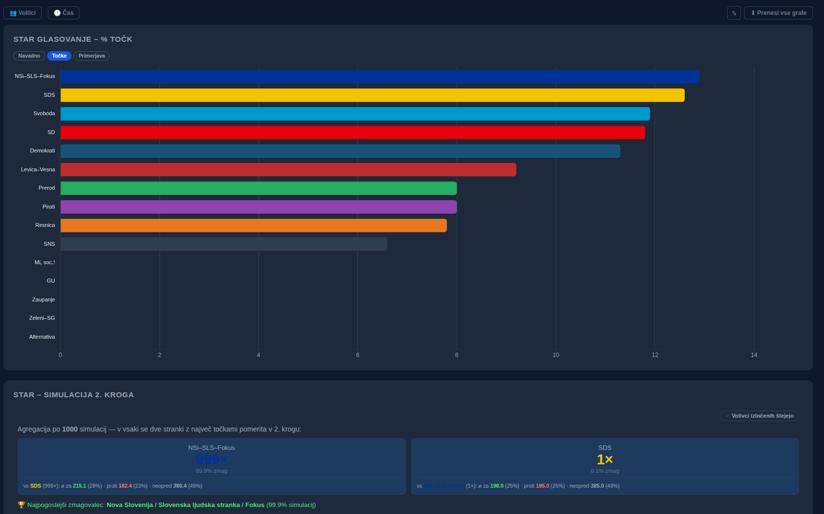Select the orange Resnica bar
This screenshot has height=514, width=824.
[x=253, y=225]
